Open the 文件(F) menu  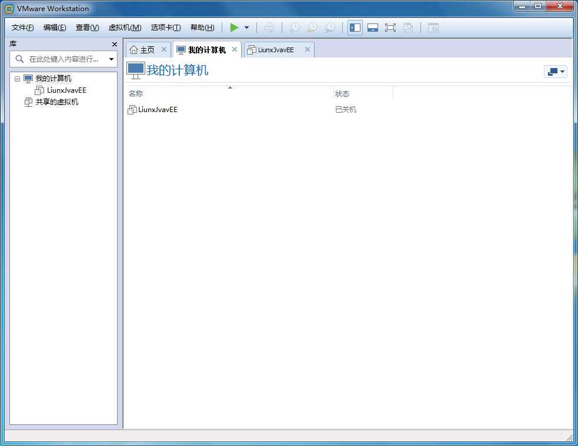(22, 28)
